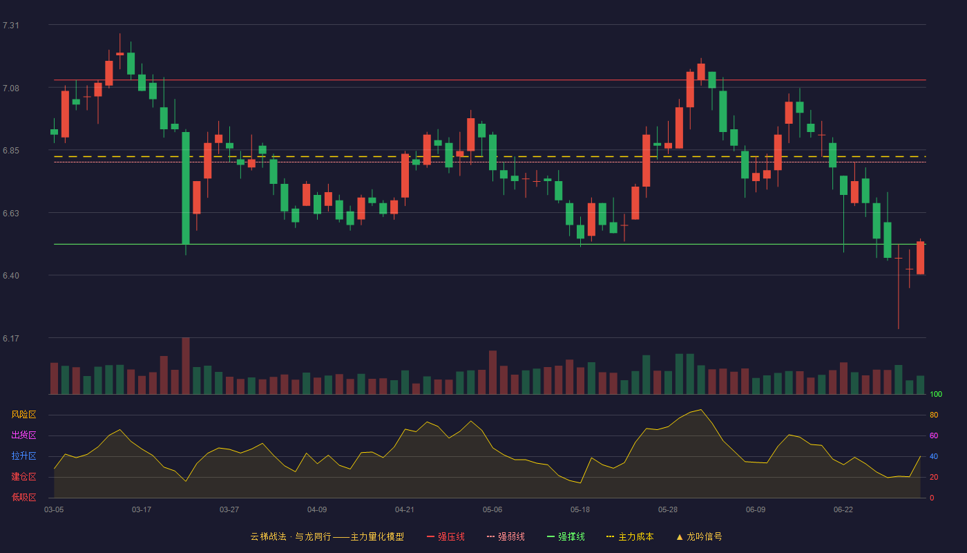
Task: Select the 04-09 date label
Action: click(x=317, y=509)
